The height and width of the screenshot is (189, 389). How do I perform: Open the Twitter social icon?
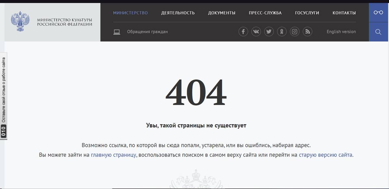269,32
